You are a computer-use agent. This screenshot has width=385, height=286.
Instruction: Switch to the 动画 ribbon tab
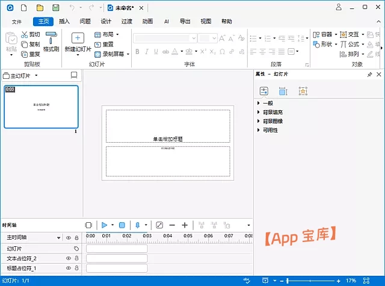pos(147,21)
